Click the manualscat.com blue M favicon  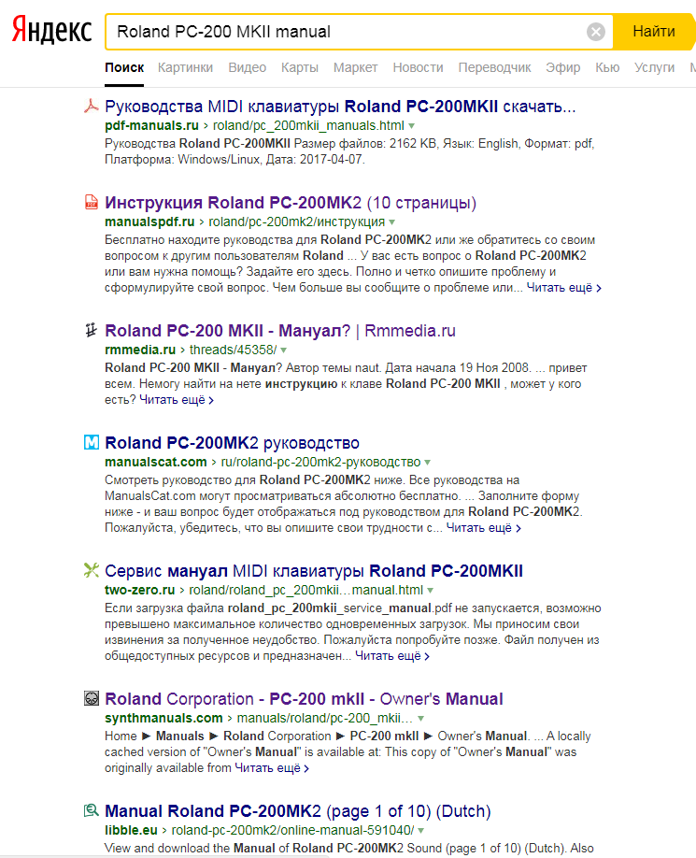point(92,442)
